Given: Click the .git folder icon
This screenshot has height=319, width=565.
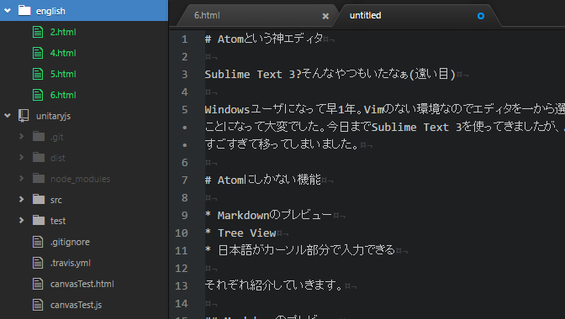Looking at the screenshot, I should (x=39, y=137).
